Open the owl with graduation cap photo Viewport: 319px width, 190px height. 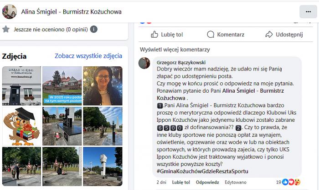(x=21, y=126)
